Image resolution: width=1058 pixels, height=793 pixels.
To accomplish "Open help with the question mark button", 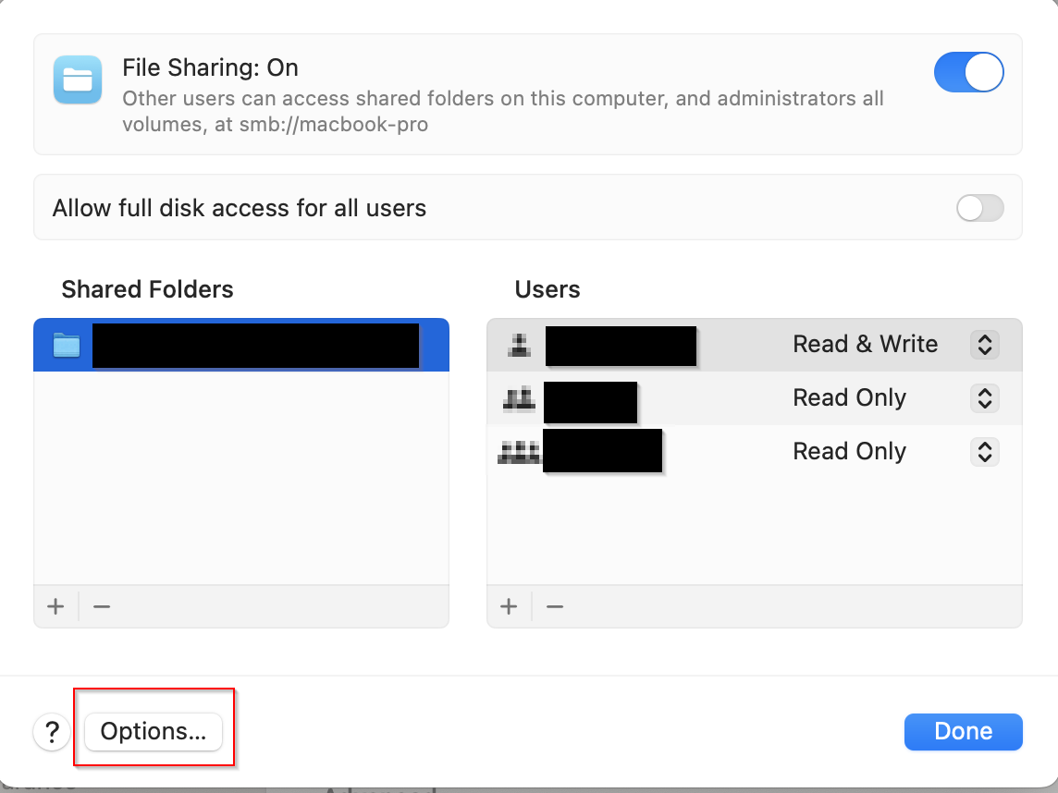I will 52,732.
